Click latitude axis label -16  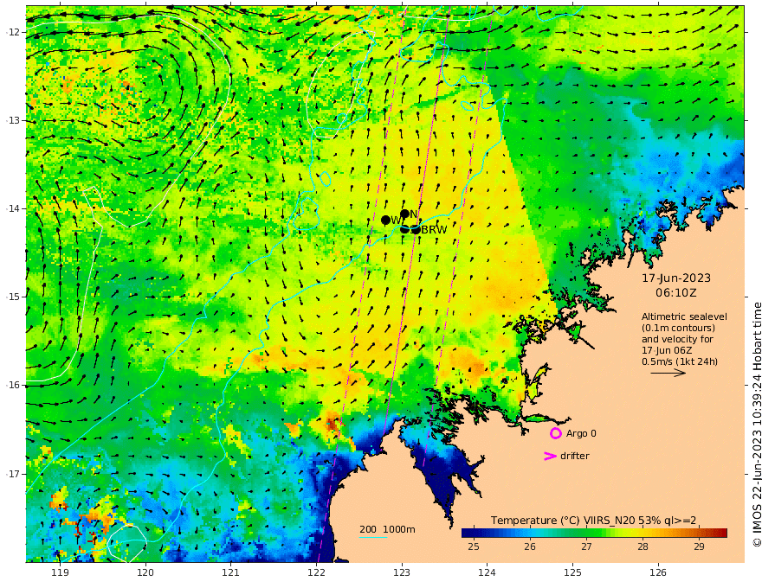pos(13,385)
